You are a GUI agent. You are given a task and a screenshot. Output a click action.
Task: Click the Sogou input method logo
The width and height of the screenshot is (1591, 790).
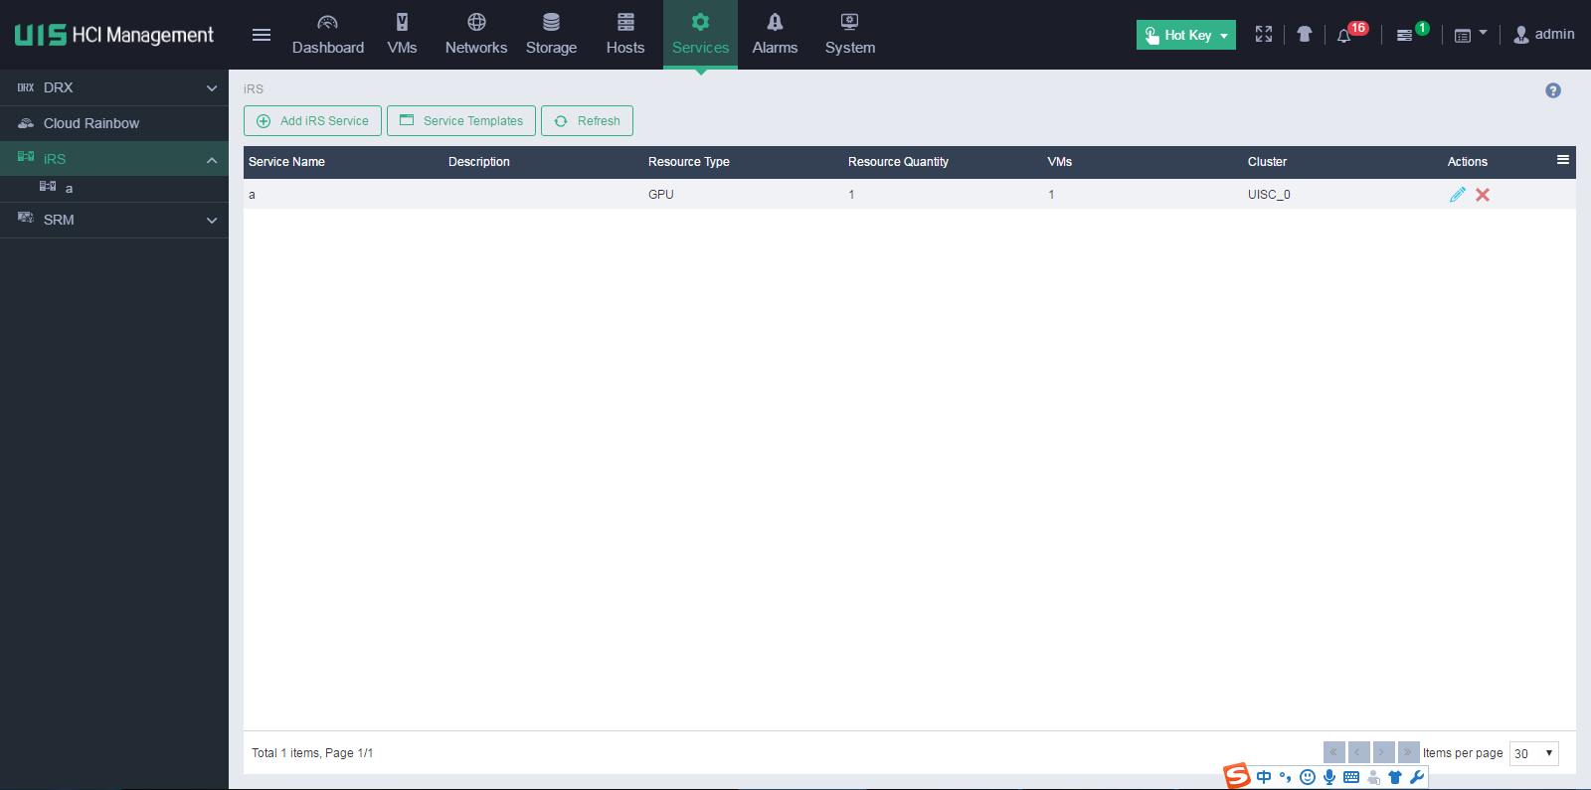tap(1236, 776)
